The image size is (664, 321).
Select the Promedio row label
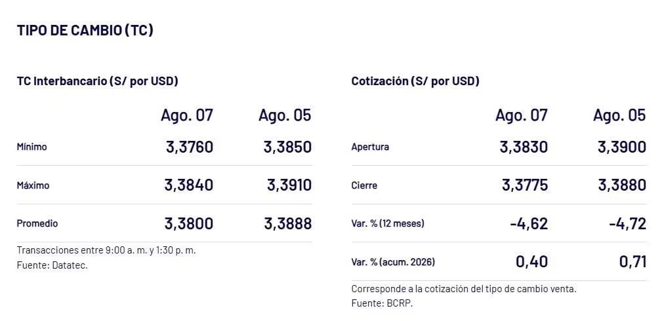click(37, 223)
